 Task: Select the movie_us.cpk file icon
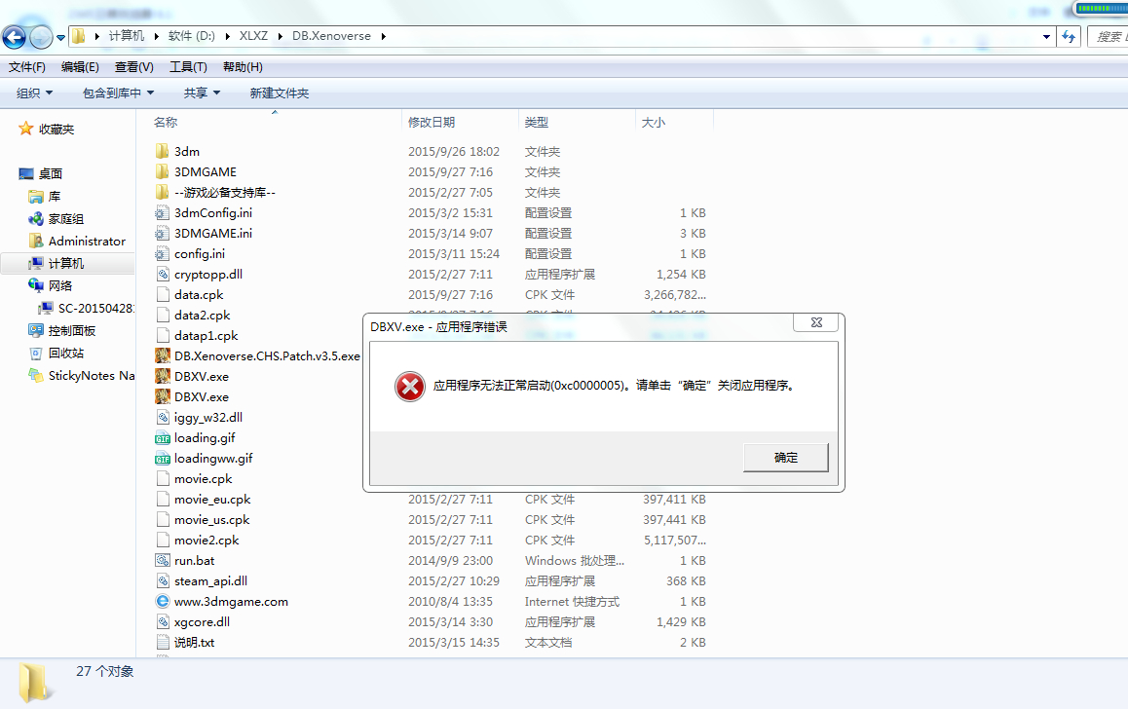point(163,519)
